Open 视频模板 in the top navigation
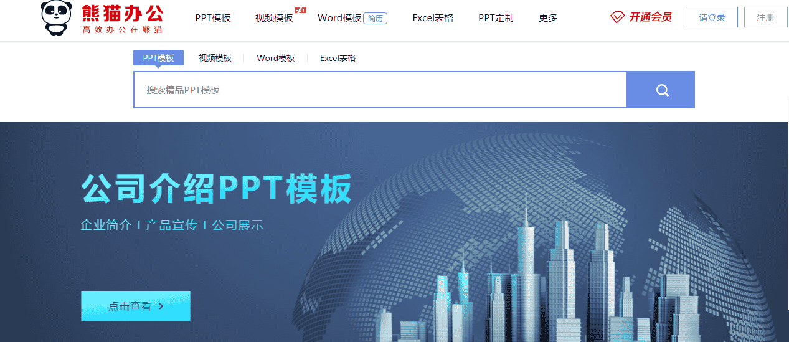The height and width of the screenshot is (342, 789). 274,18
